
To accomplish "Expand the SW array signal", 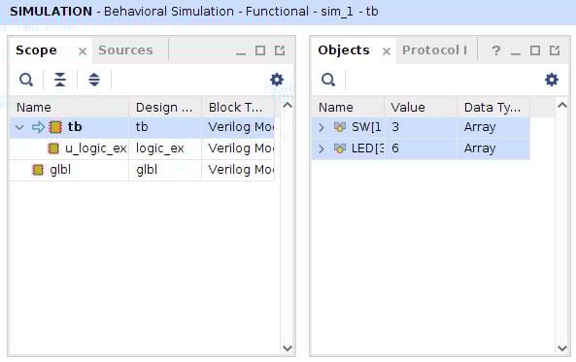I will 322,127.
